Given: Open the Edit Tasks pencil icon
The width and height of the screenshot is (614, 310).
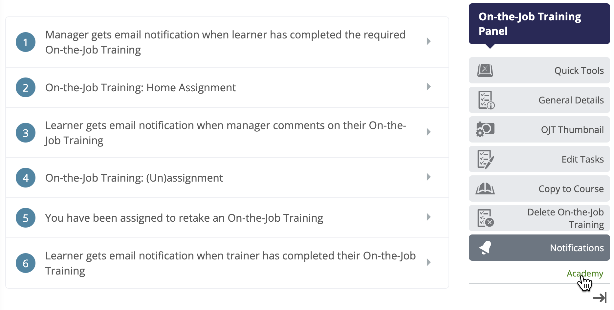Looking at the screenshot, I should (x=485, y=159).
